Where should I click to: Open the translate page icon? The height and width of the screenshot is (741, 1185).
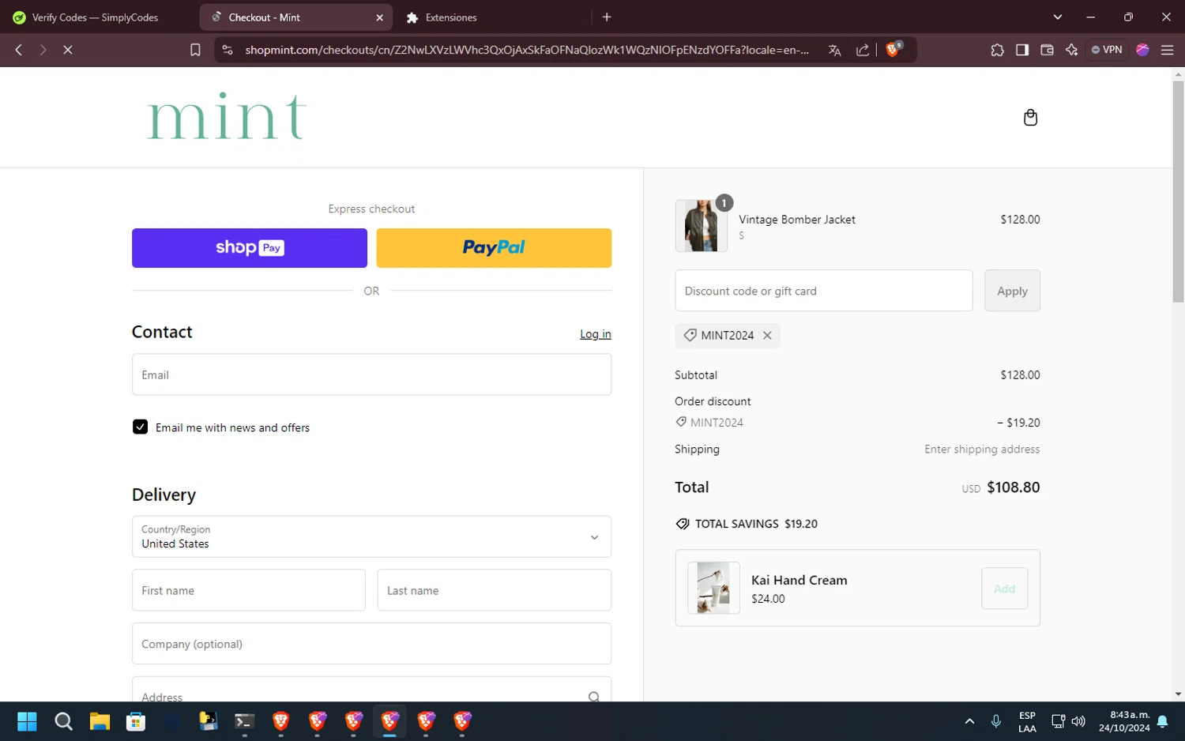click(x=834, y=50)
